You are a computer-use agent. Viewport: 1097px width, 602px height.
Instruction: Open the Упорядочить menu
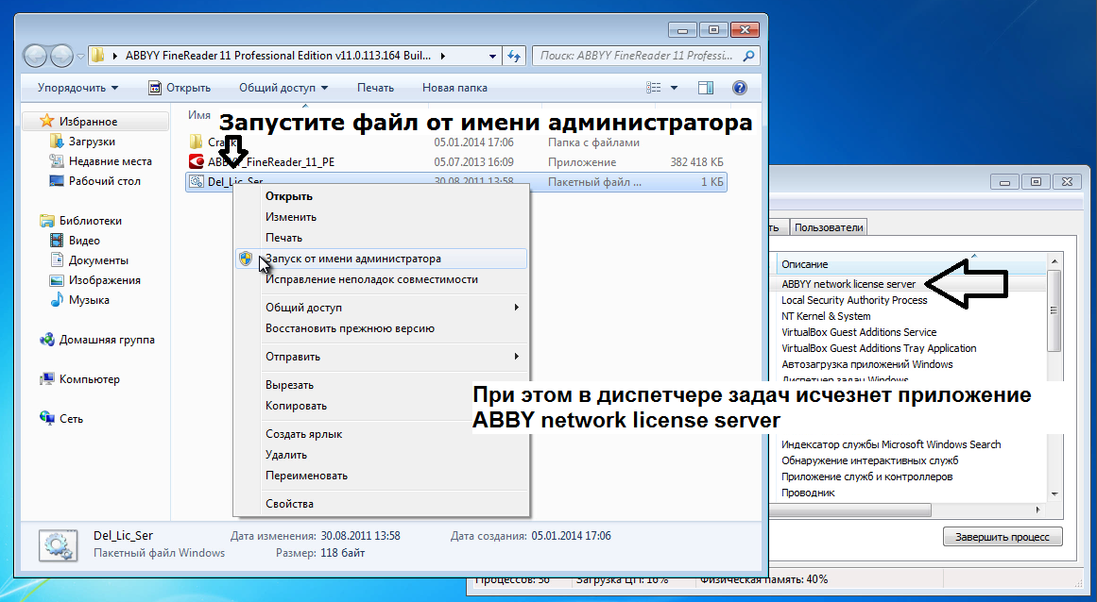77,88
